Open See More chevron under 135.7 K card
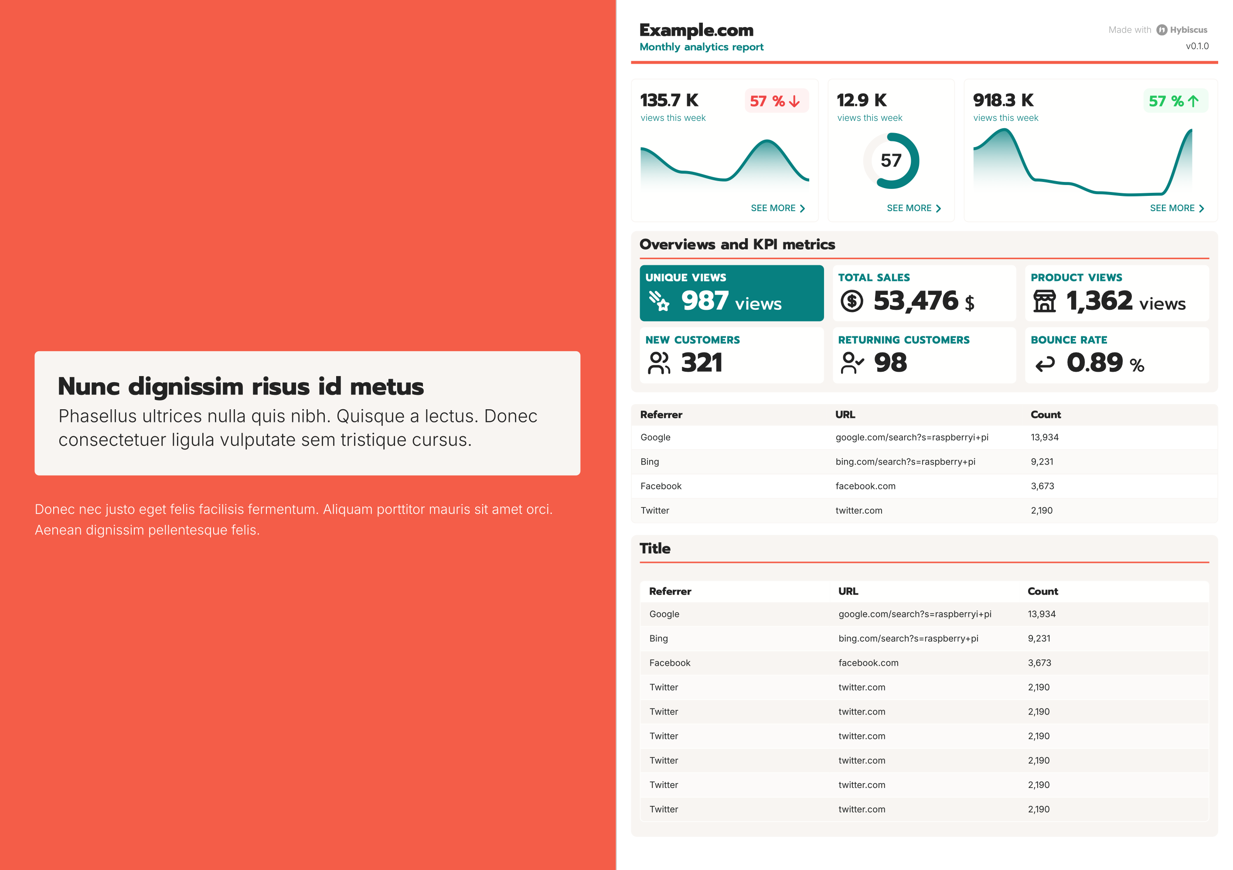Screen dimensions: 1233x870 (x=802, y=209)
